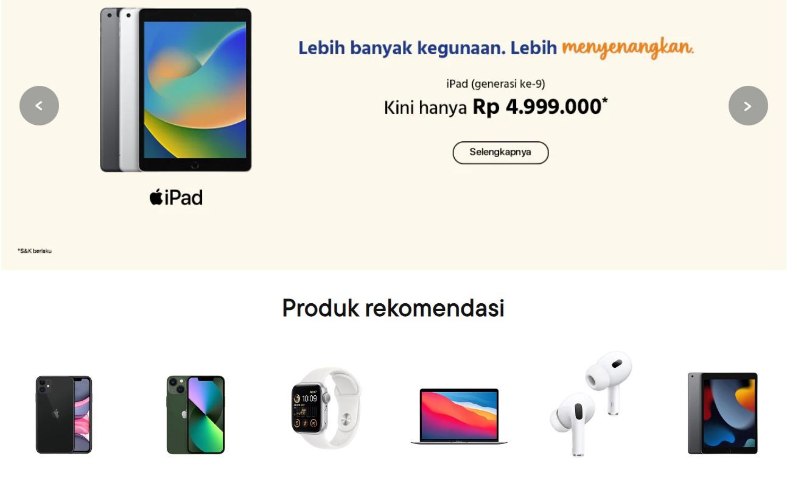Click the Rp 4.999.000 price text

[536, 107]
